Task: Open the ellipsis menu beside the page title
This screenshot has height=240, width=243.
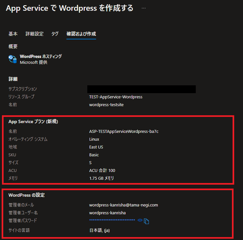Action: click(x=144, y=8)
